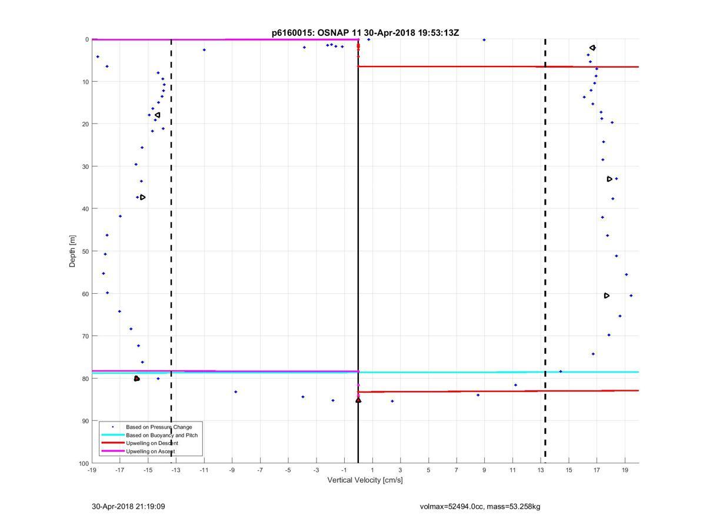Click the upward triangle marker at 85 m depth
Image resolution: width=706 pixels, height=521 pixels.
point(358,400)
